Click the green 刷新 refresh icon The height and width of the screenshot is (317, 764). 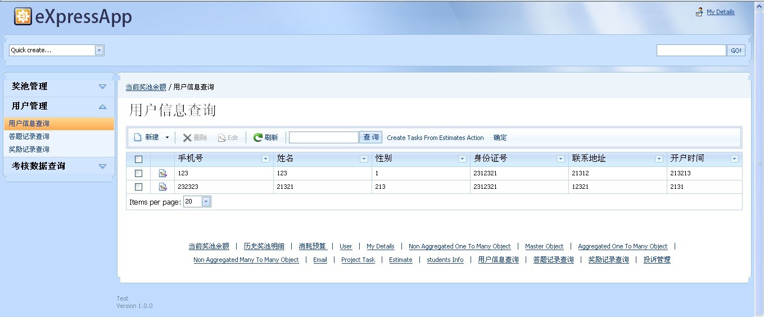(x=258, y=138)
